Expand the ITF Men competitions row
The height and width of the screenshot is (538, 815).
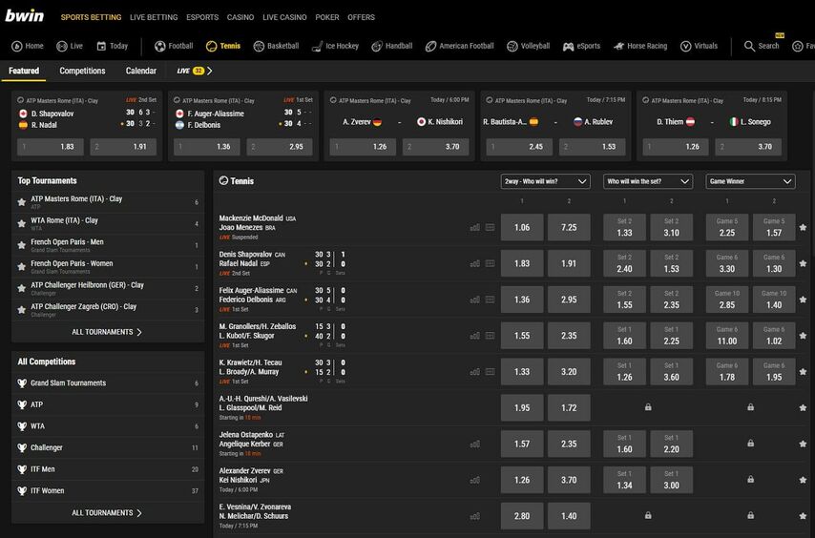(x=108, y=469)
